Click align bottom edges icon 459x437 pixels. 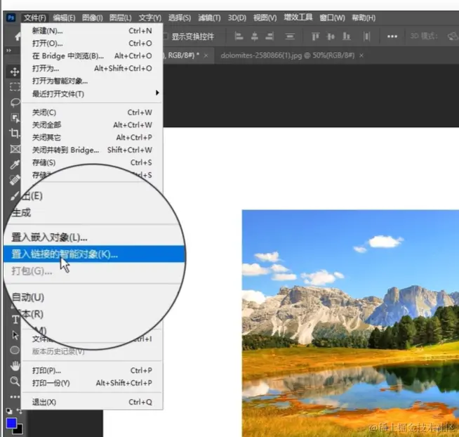[347, 36]
